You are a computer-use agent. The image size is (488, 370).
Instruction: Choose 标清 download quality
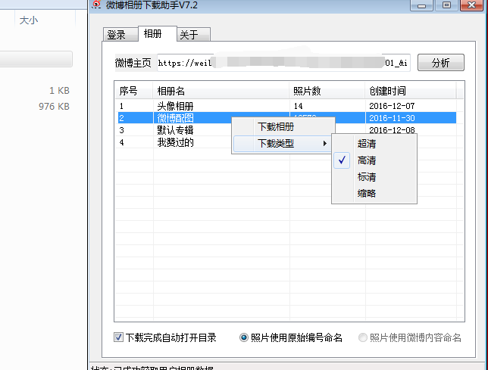367,177
